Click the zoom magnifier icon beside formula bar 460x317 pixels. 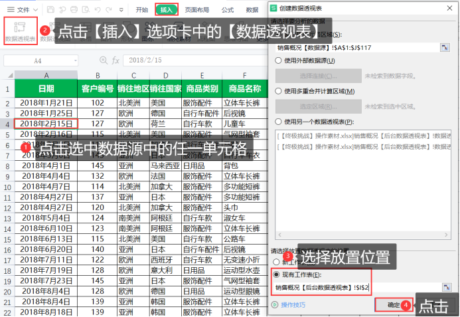104,60
